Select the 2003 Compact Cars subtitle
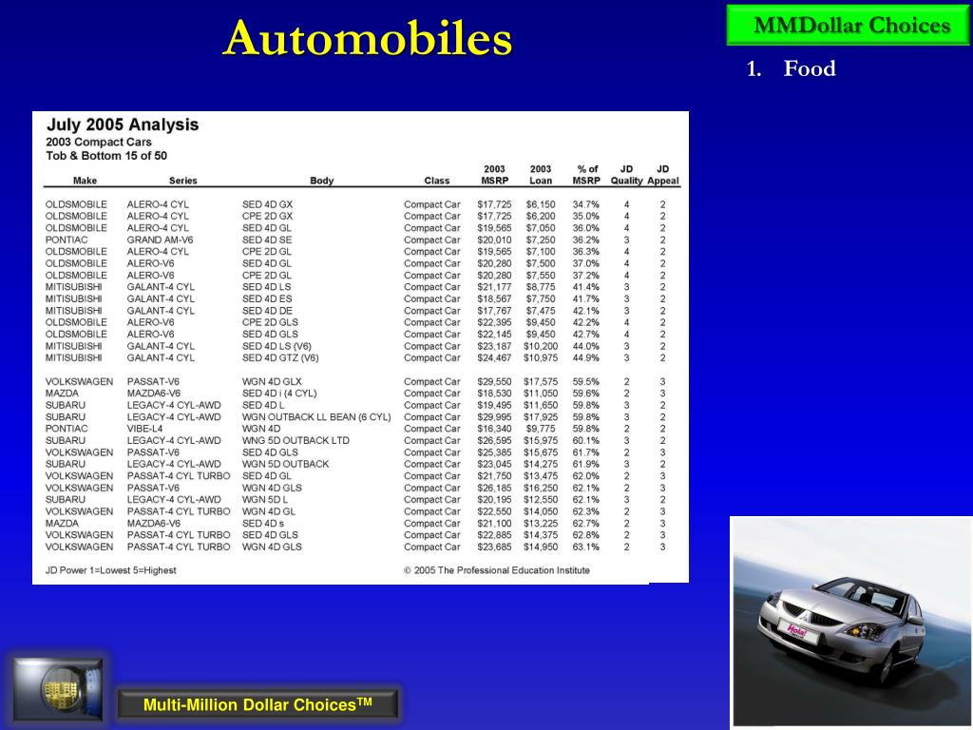 click(x=99, y=142)
